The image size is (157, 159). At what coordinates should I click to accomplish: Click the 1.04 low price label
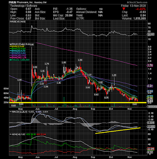[46, 87]
